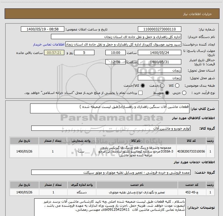This screenshot has height=216, width=223.
Task: Click the announcement date field 1400/05/19 - 08:58
Action: [x=43, y=29]
